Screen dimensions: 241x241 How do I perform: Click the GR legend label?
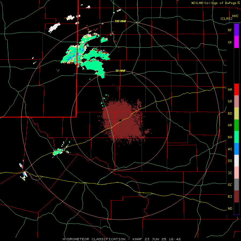pyautogui.click(x=230, y=101)
